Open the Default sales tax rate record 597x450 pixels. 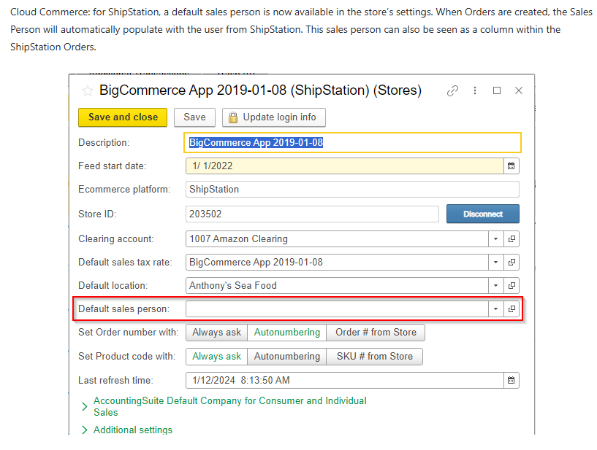(512, 263)
